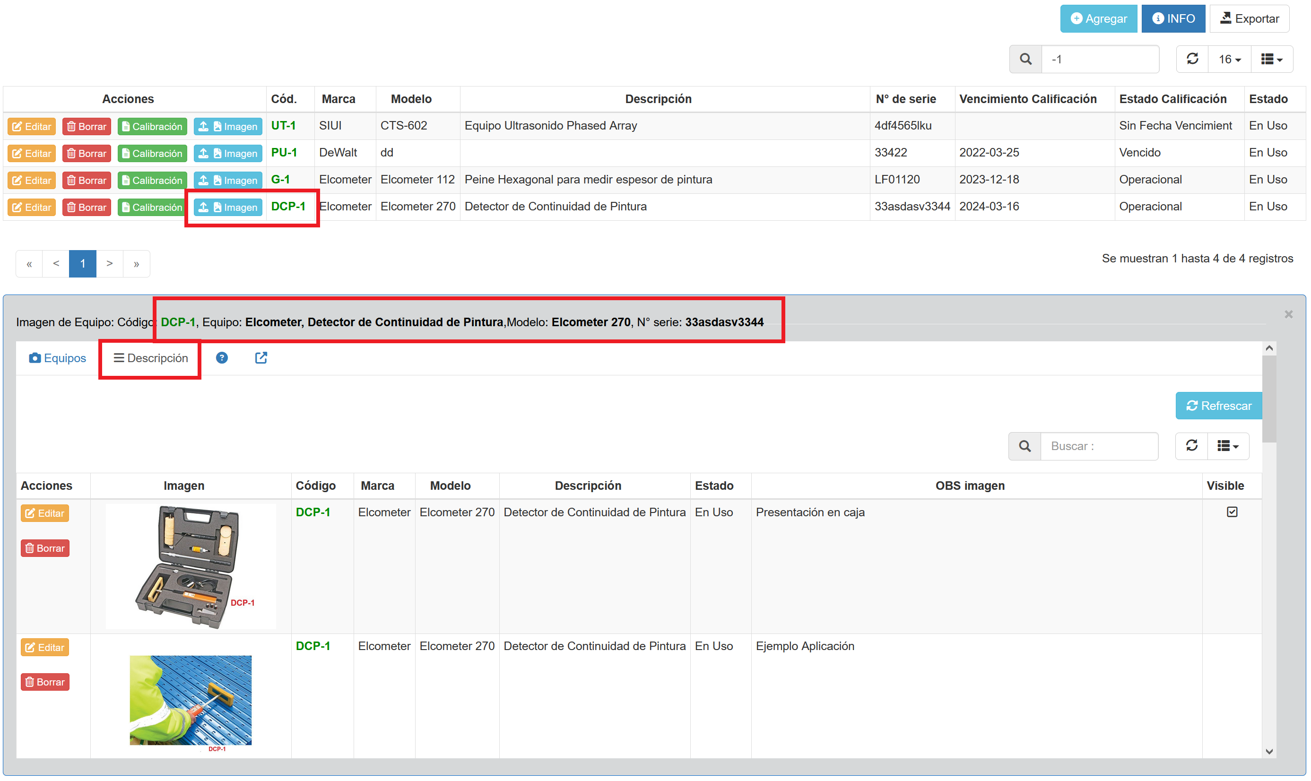Viewport: 1311px width, 781px height.
Task: Click refresh icon in image panel toolbar
Action: click(x=1191, y=446)
